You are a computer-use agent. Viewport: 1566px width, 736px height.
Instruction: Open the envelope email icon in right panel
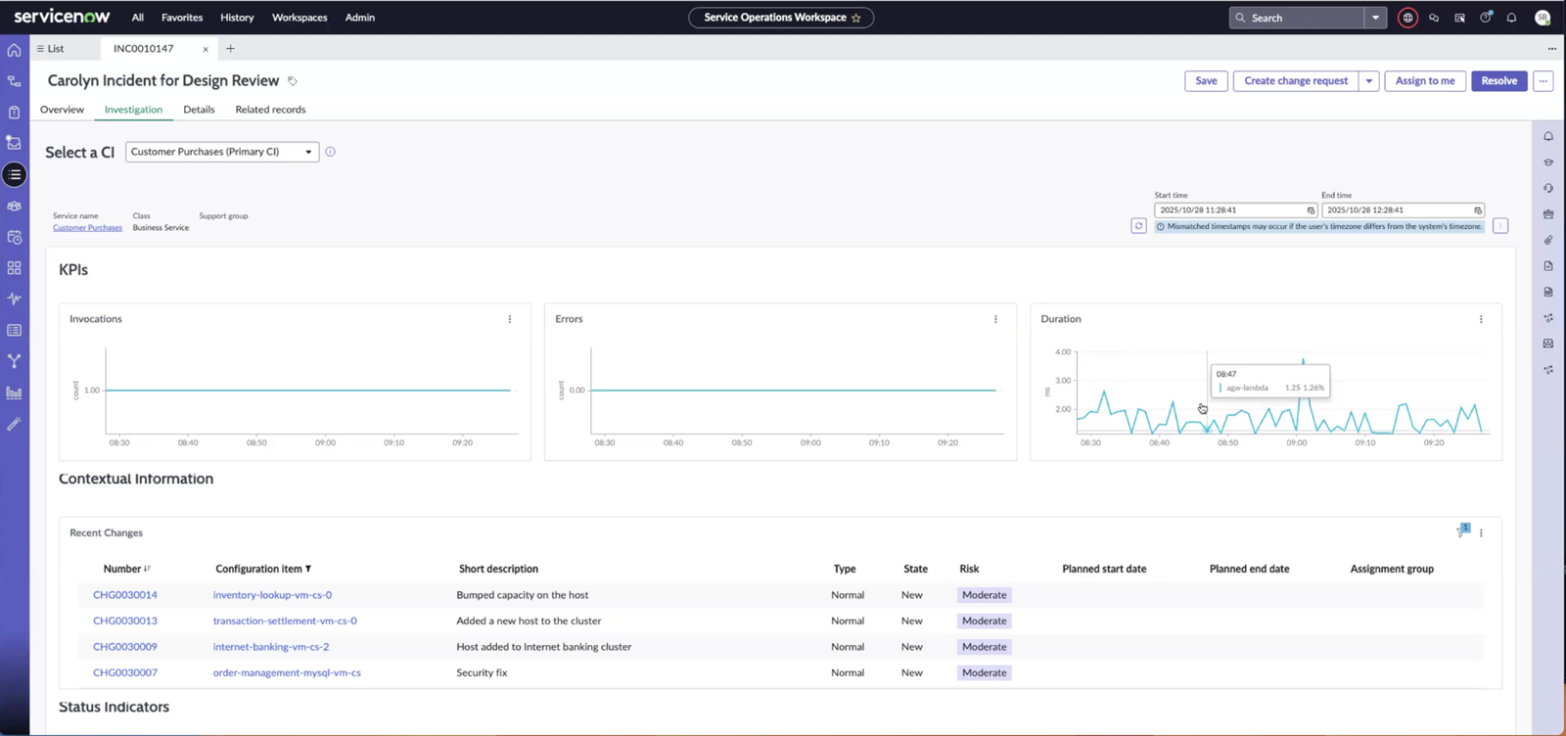tap(1548, 344)
